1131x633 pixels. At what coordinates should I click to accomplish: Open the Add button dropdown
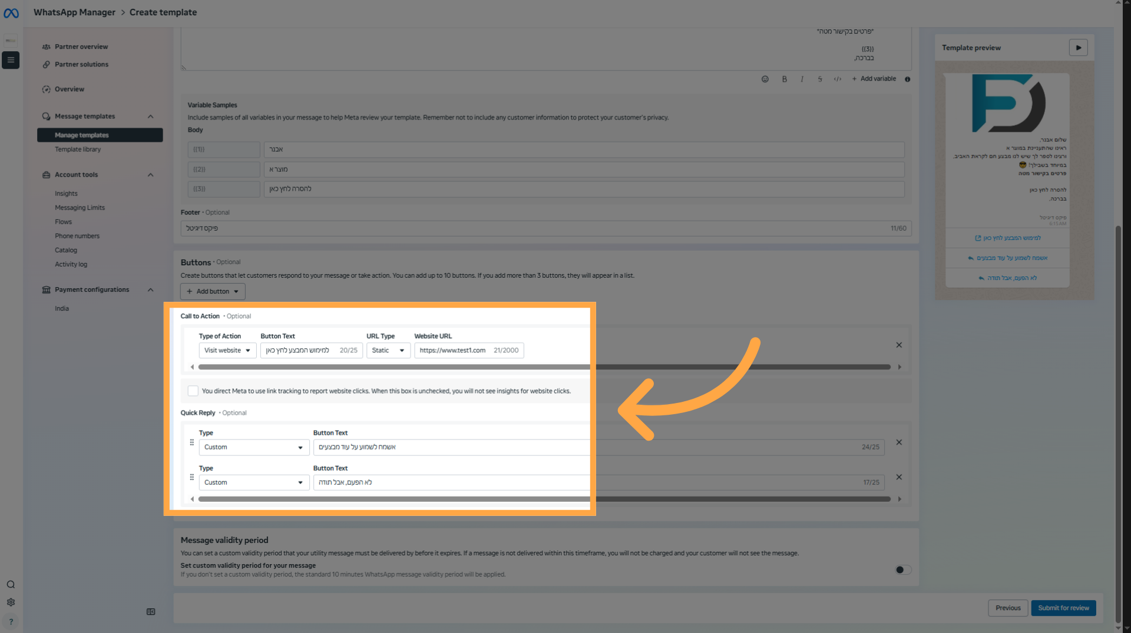click(213, 292)
